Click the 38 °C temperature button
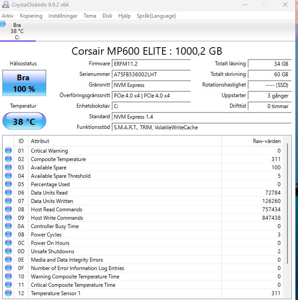This screenshot has height=300, width=298. tap(24, 121)
